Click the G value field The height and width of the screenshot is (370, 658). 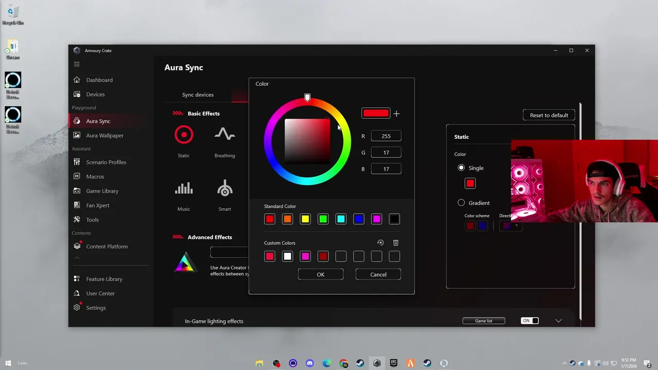click(x=386, y=153)
